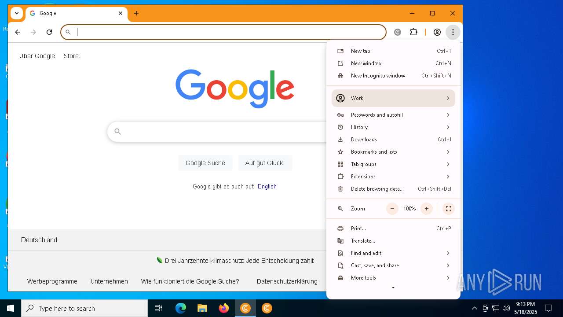Viewport: 563px width, 317px height.
Task: Launch Microsoft Edge from taskbar
Action: coord(181,308)
